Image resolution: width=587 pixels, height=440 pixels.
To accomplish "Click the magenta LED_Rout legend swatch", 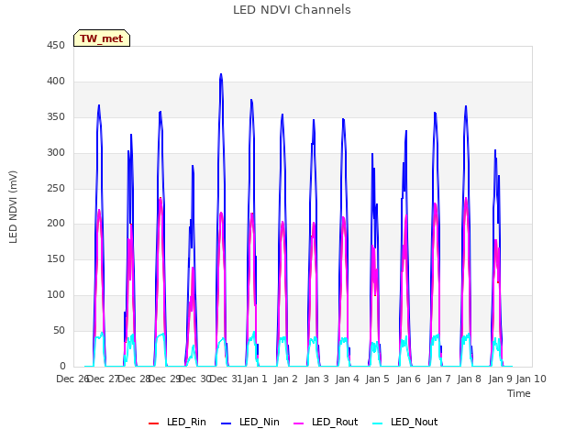I will click(299, 423).
